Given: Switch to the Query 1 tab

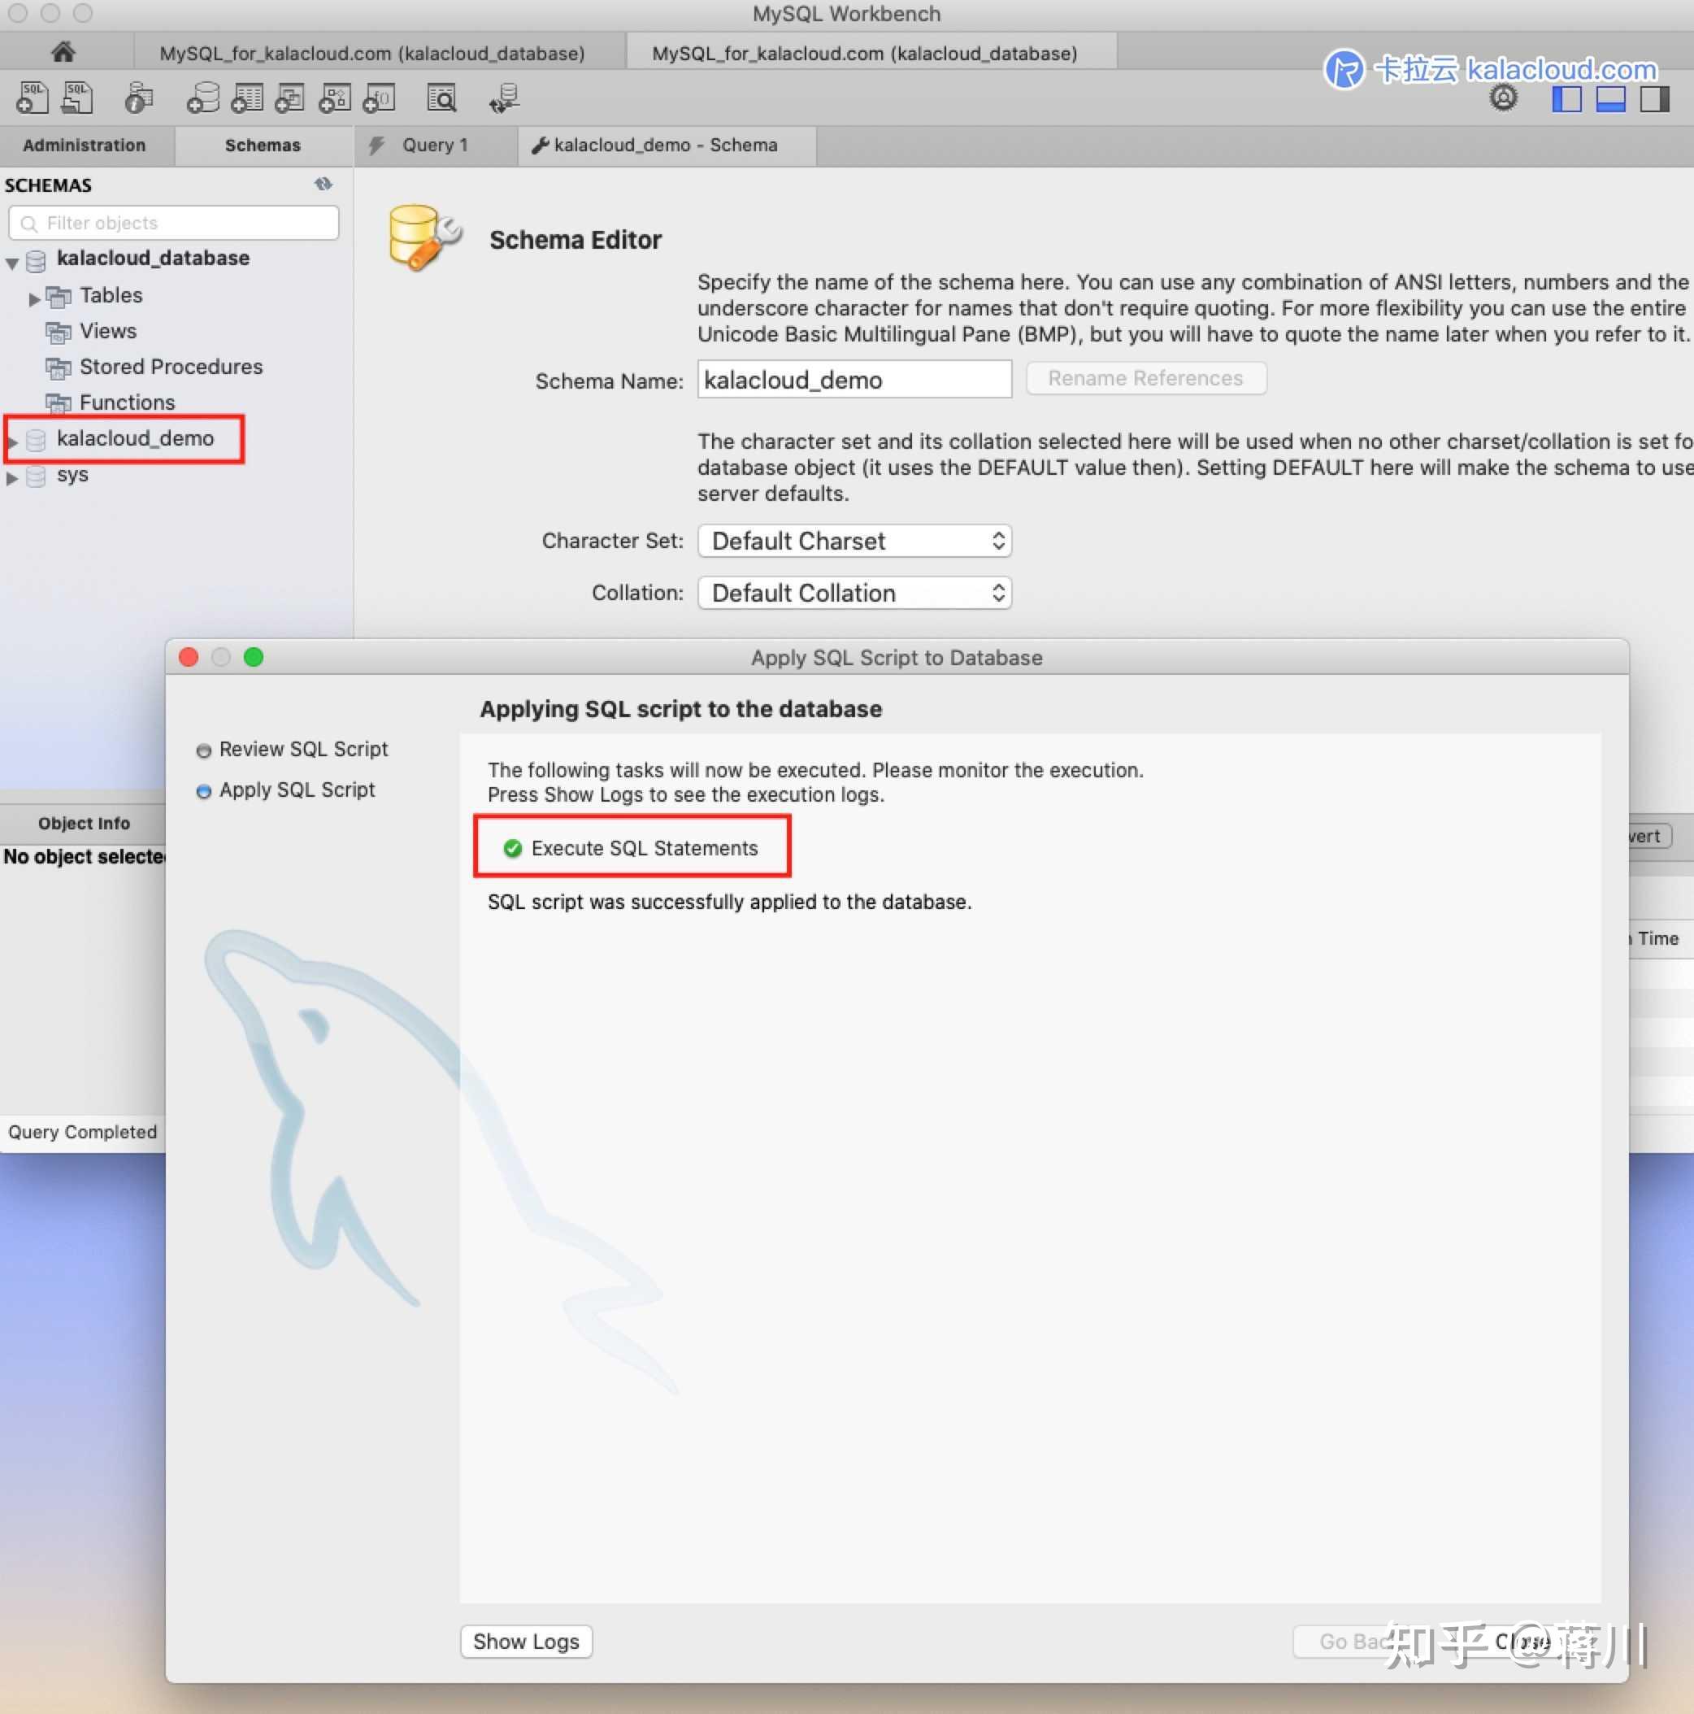Looking at the screenshot, I should 434,145.
